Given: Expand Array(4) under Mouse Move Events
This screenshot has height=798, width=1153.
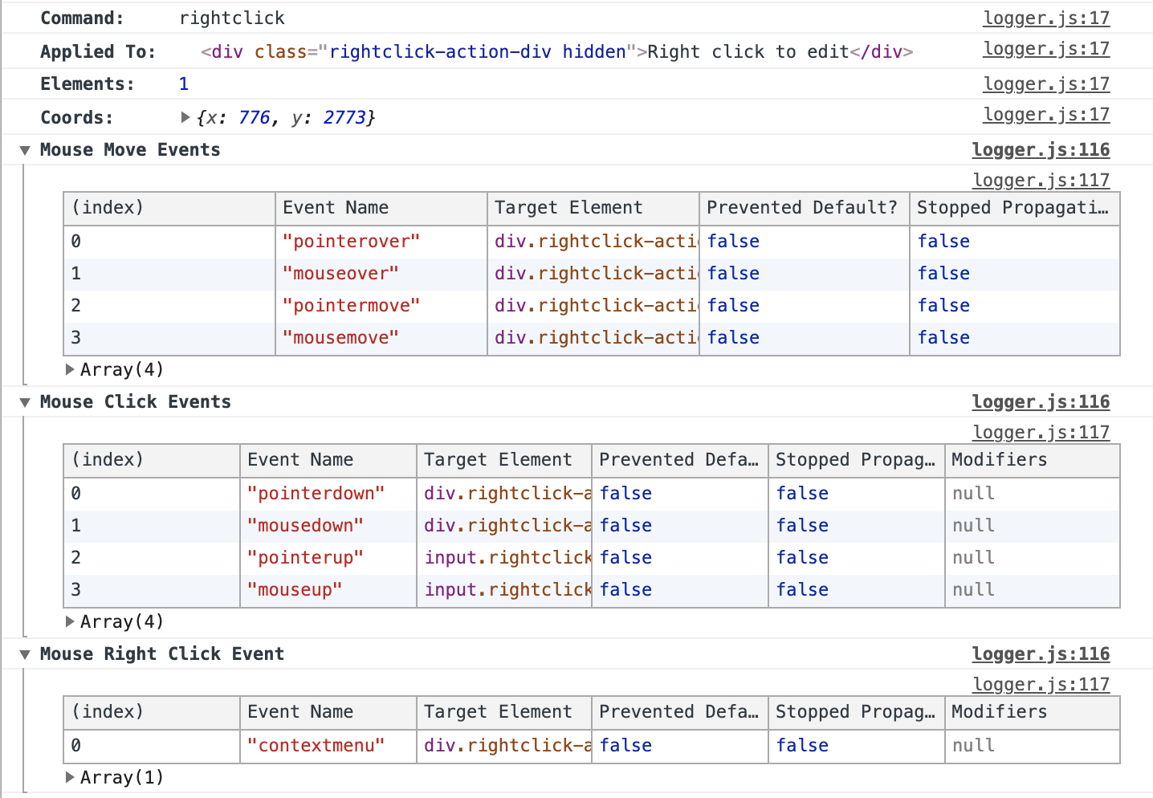Looking at the screenshot, I should pos(71,369).
